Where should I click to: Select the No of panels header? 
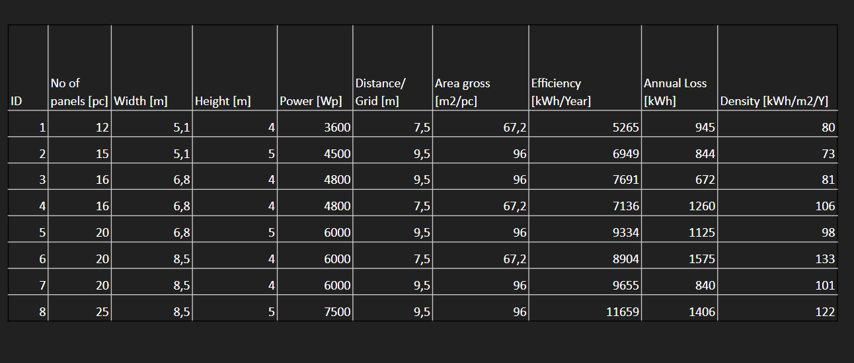tap(79, 92)
